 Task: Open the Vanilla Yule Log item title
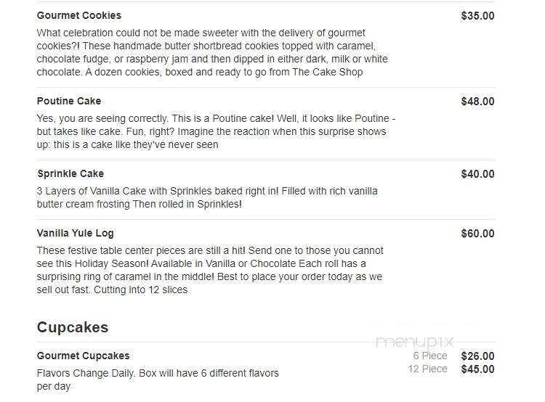coord(76,233)
